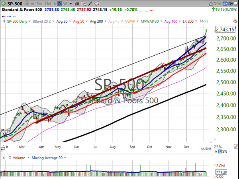Click the MVWAP 30 indicator label
The height and width of the screenshot is (179, 239).
pyautogui.click(x=150, y=21)
